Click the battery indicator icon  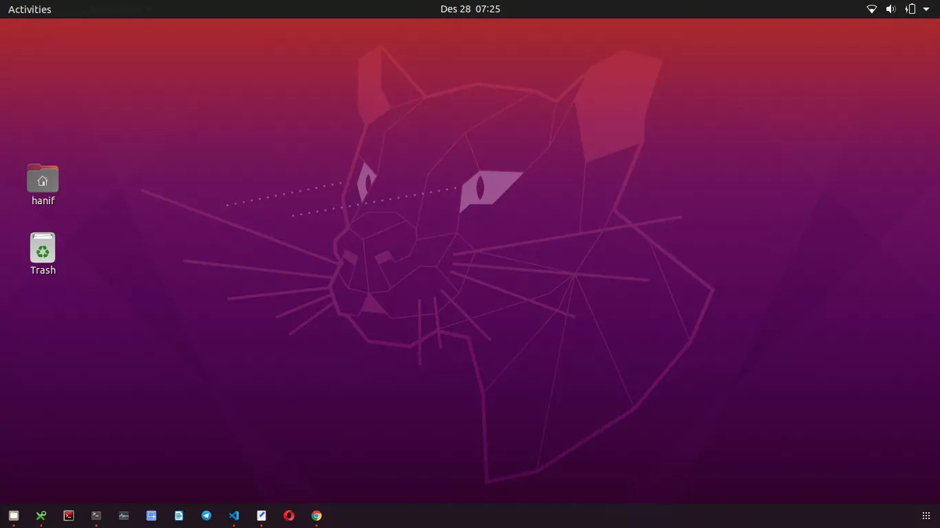click(910, 9)
